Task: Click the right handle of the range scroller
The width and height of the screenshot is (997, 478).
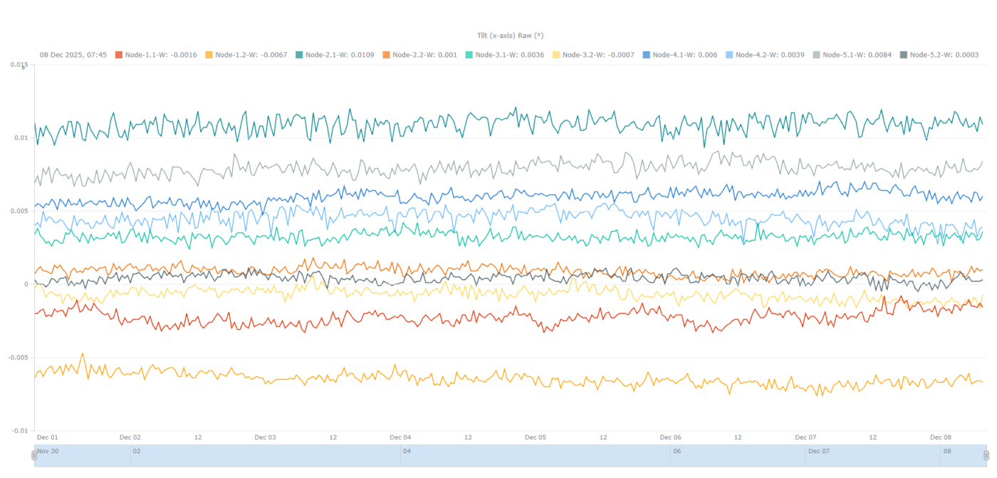Action: click(x=986, y=455)
